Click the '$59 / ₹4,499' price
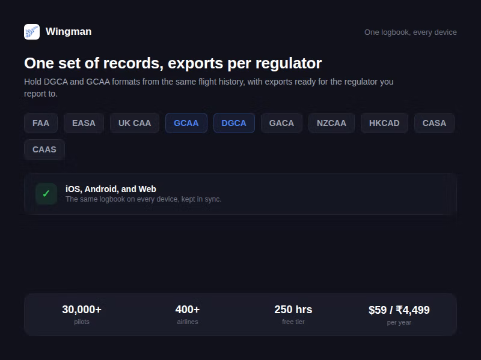 click(x=399, y=310)
